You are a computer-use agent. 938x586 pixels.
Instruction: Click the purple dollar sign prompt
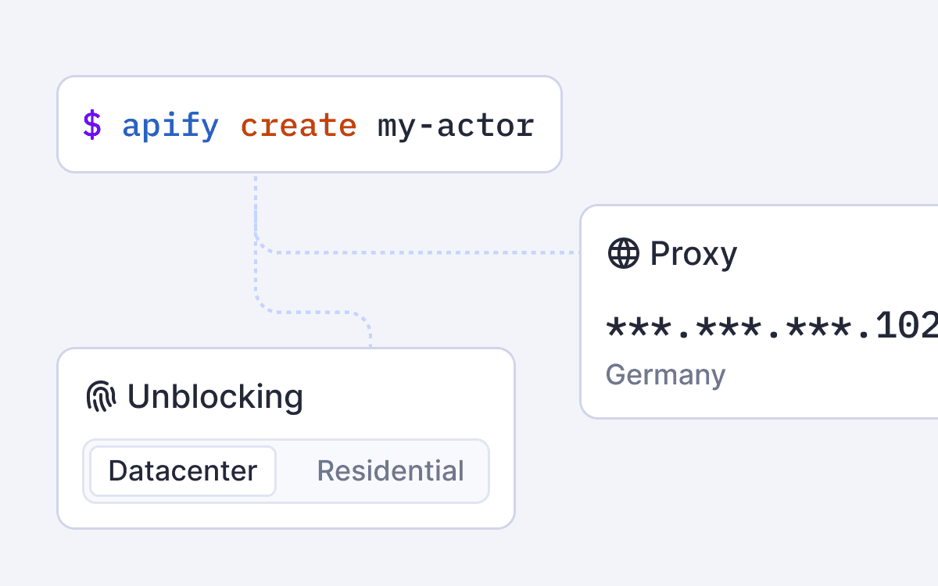[92, 125]
